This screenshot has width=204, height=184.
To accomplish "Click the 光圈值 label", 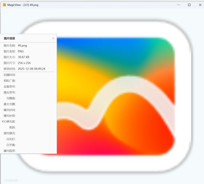I will click(x=11, y=98).
